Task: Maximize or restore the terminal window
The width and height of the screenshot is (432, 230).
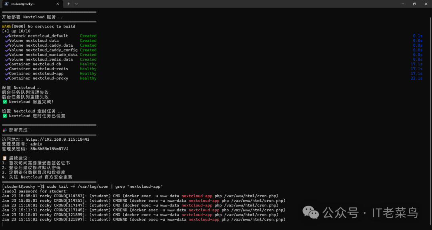Action: click(x=414, y=4)
